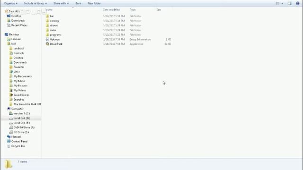Image resolution: width=303 pixels, height=170 pixels.
Task: Select Computer in the navigation pane
Action: click(x=18, y=109)
